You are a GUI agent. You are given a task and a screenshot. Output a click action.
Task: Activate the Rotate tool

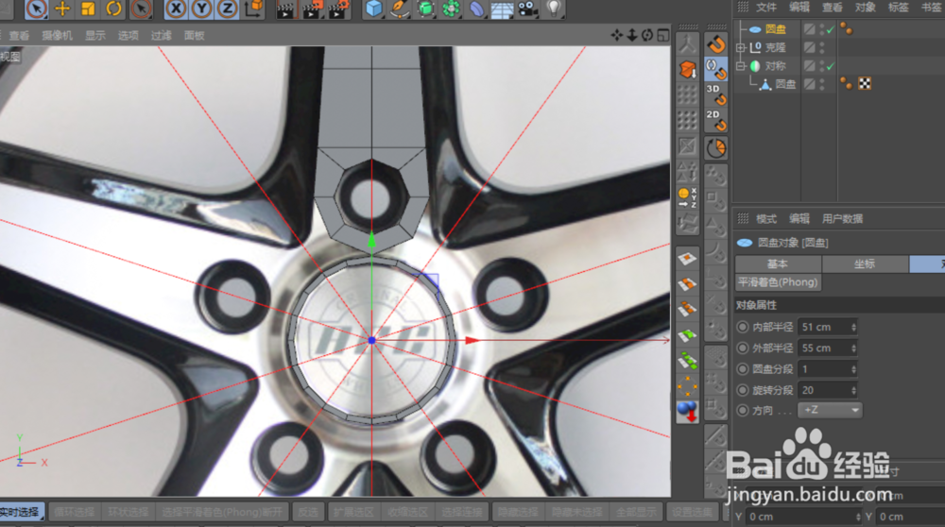pyautogui.click(x=114, y=8)
